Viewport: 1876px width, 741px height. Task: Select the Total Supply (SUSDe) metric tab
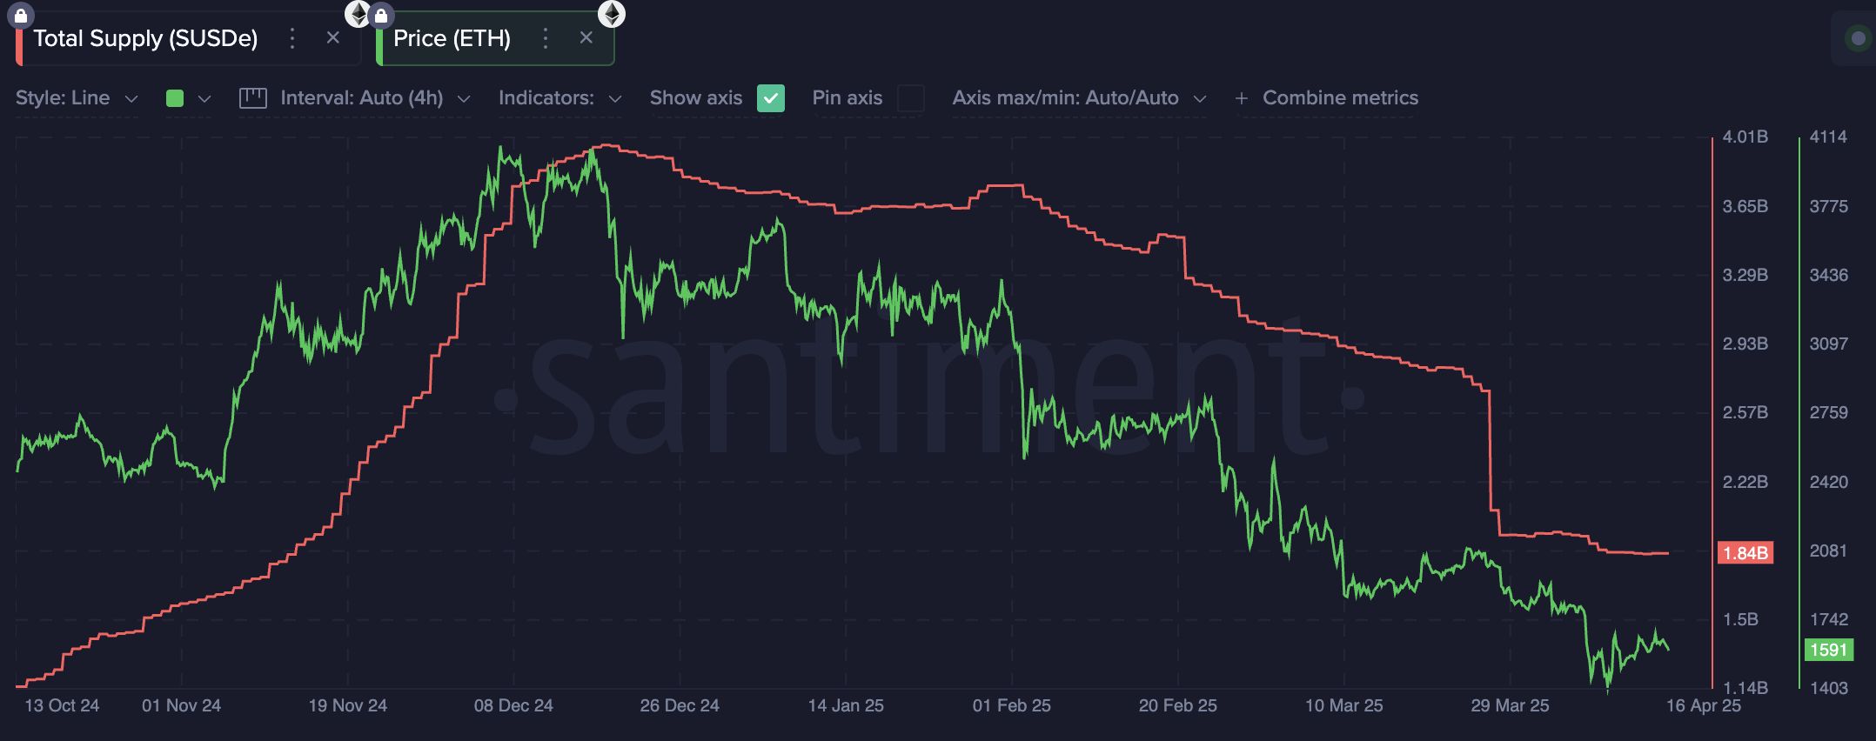coord(145,38)
